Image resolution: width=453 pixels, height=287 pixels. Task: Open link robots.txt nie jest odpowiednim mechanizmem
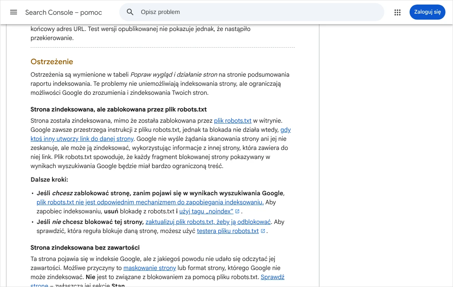150,202
